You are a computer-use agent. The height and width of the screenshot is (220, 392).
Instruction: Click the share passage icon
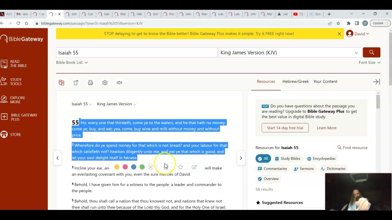tap(76, 82)
